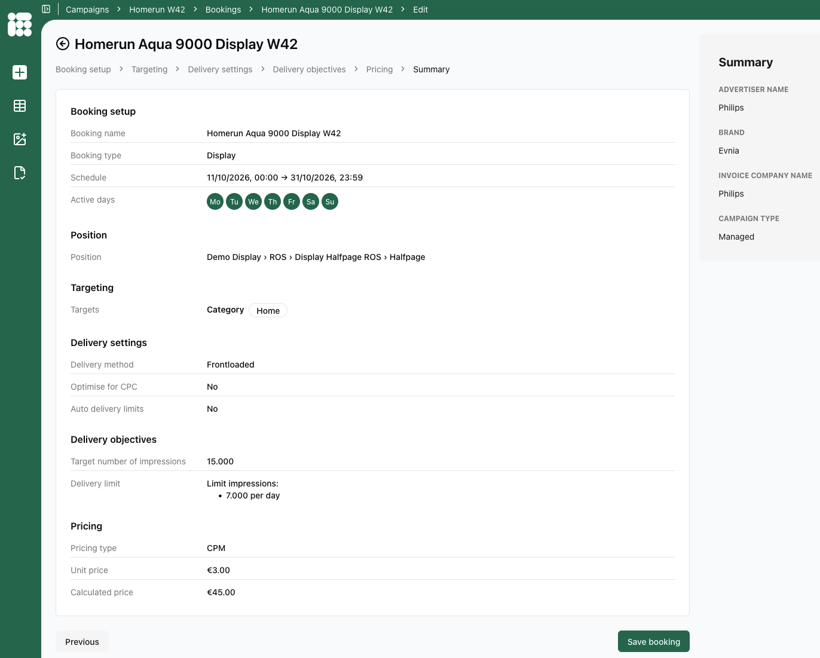Click the We active day badge
The image size is (820, 658).
click(253, 202)
